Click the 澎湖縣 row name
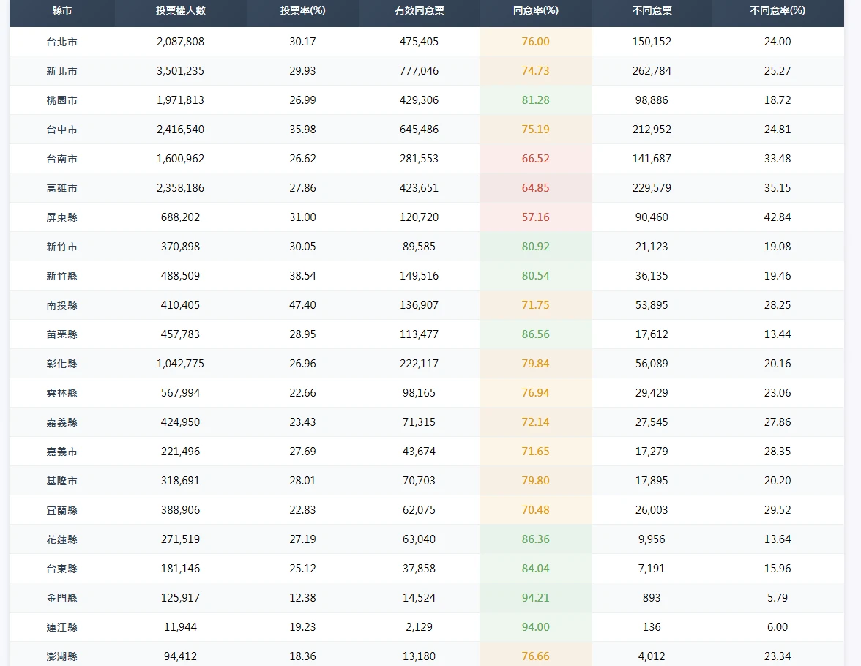 [x=62, y=656]
